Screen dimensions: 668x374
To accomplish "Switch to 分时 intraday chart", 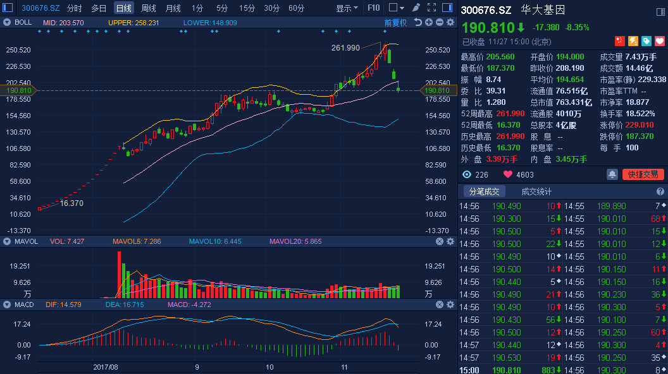I will click(75, 8).
